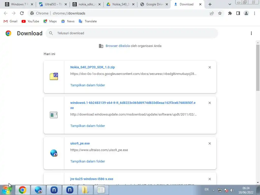Open Chrome's three-dot main menu
The image size is (260, 195).
pyautogui.click(x=254, y=13)
